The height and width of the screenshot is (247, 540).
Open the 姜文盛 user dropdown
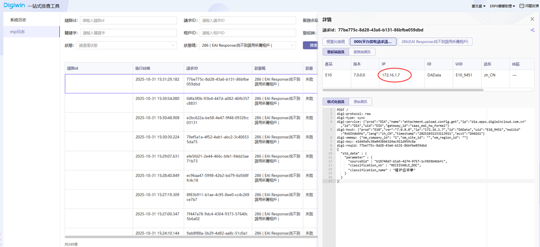(478, 6)
